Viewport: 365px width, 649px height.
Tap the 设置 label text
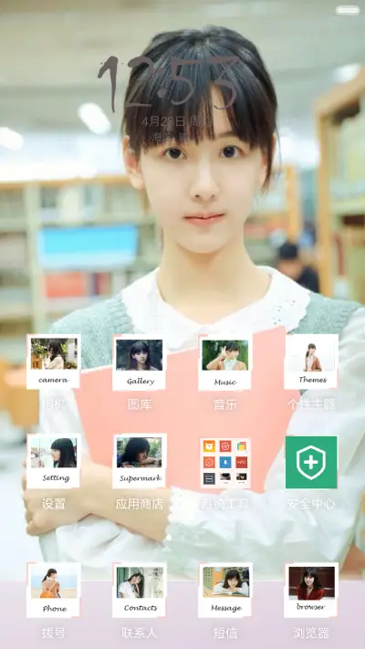point(54,504)
